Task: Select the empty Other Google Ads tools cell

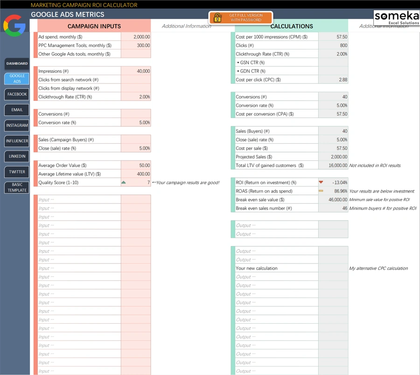Action: tap(136, 54)
